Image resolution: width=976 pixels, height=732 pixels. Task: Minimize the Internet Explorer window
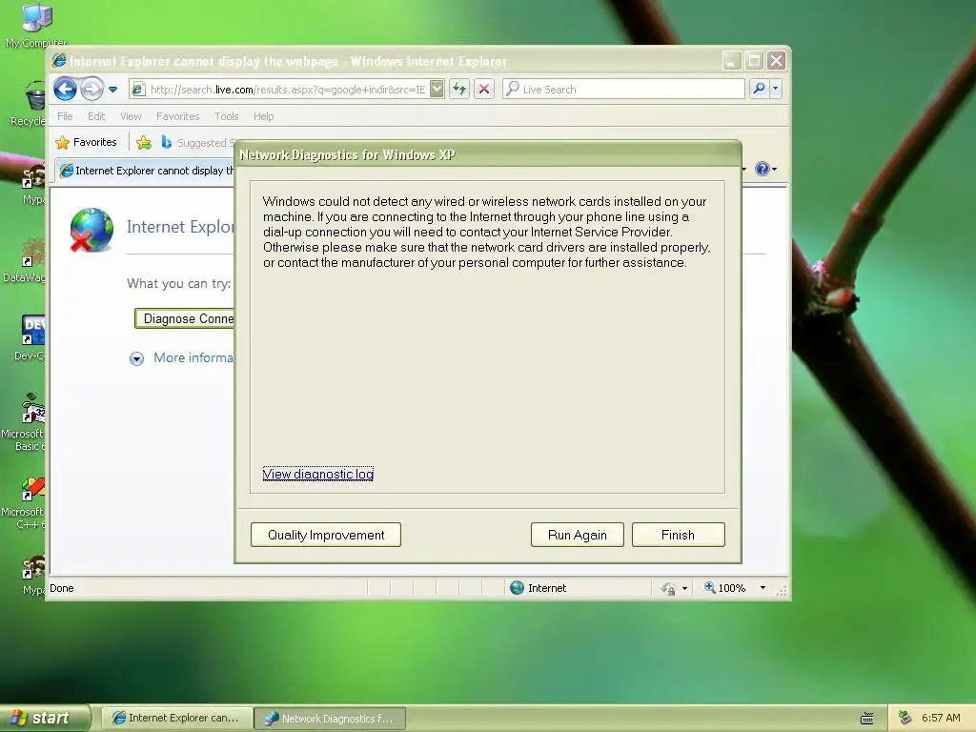coord(732,60)
